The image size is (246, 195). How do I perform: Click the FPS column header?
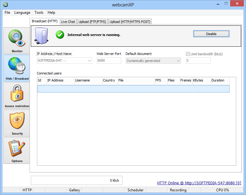(x=161, y=81)
